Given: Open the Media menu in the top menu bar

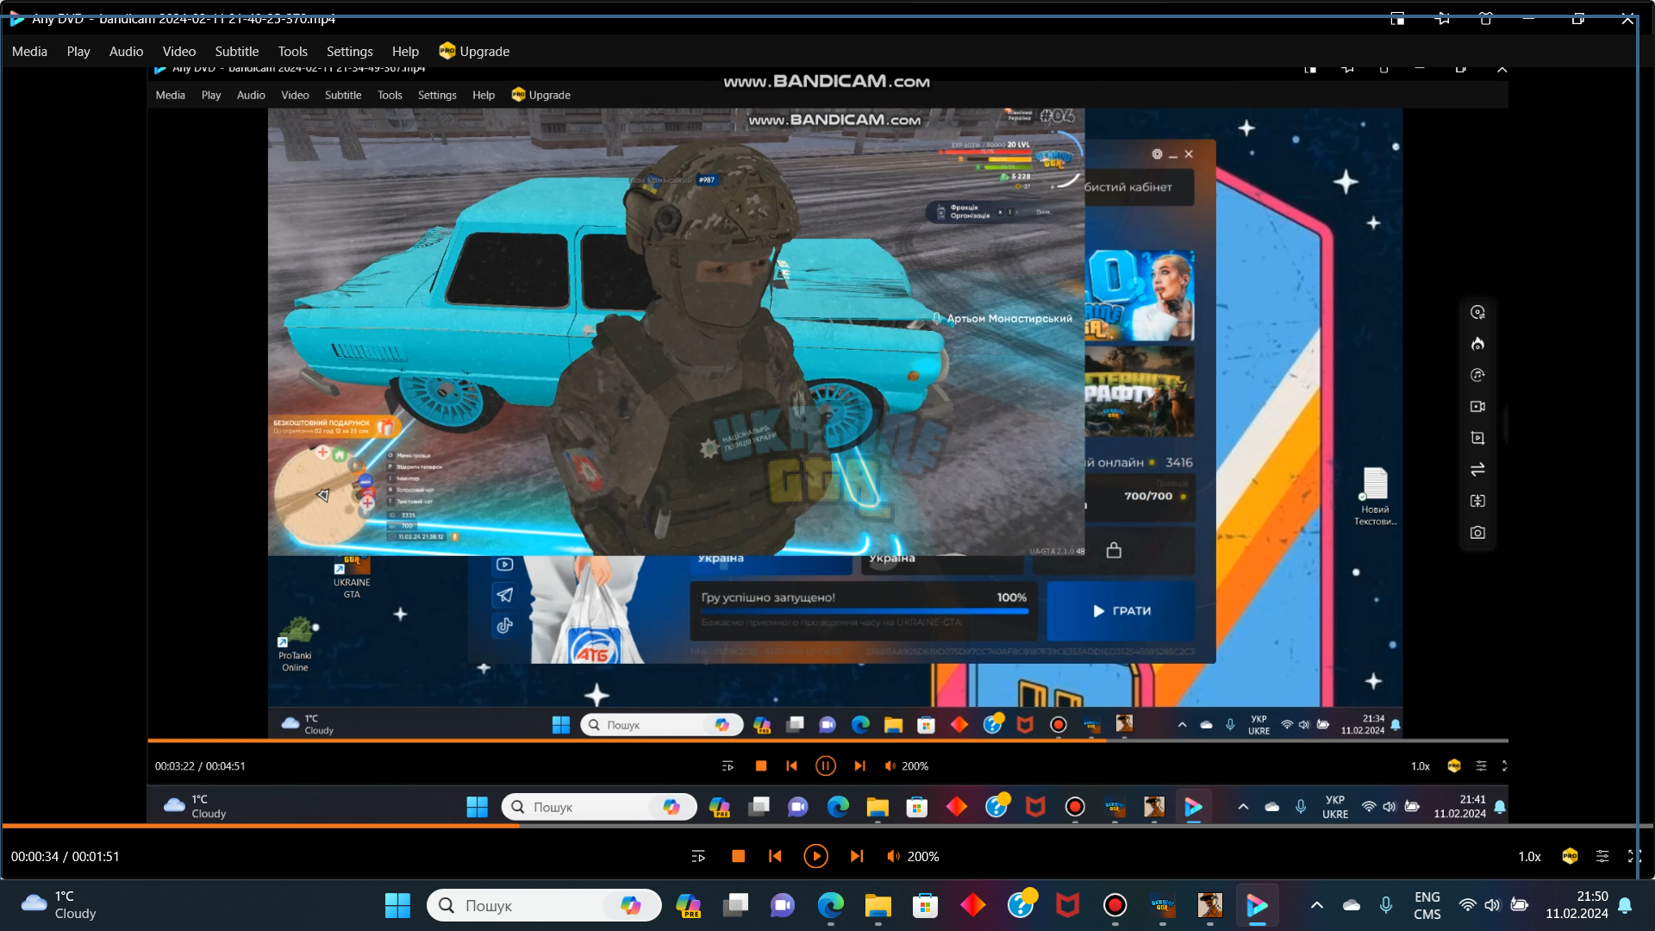Looking at the screenshot, I should [29, 52].
